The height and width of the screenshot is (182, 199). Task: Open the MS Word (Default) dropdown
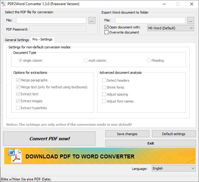click(x=171, y=28)
